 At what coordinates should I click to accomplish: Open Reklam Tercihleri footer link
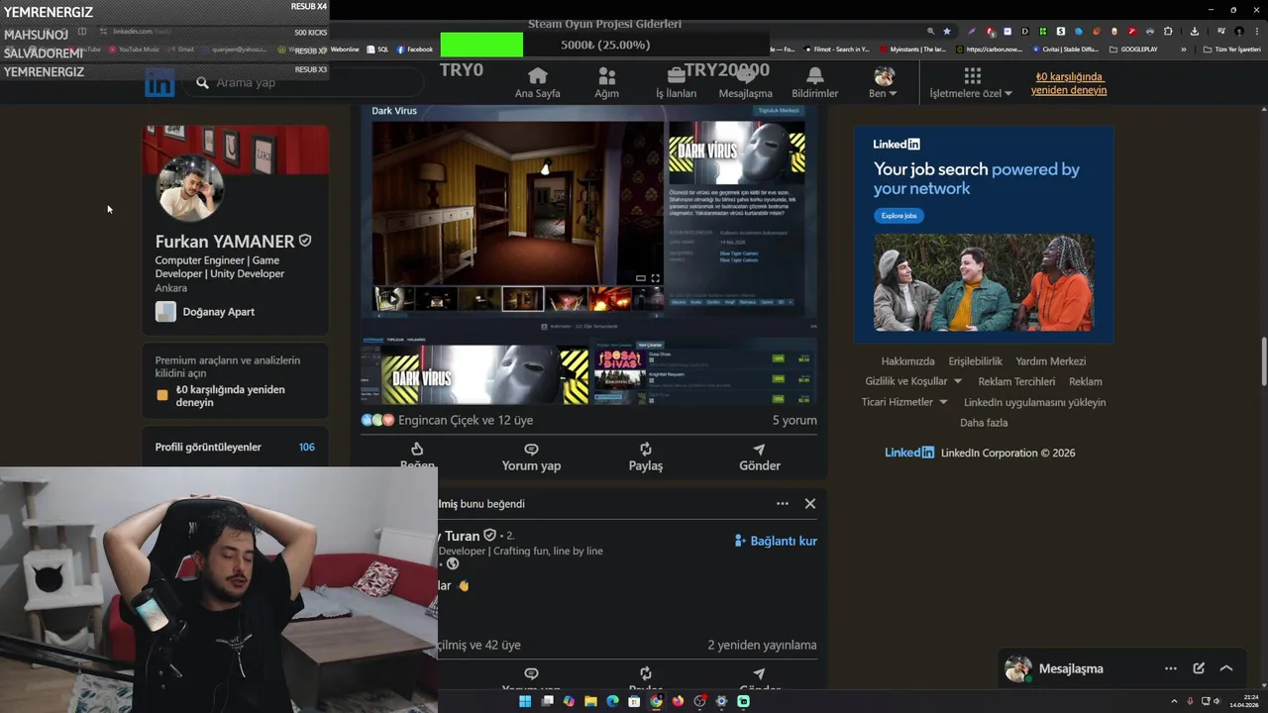point(1016,381)
